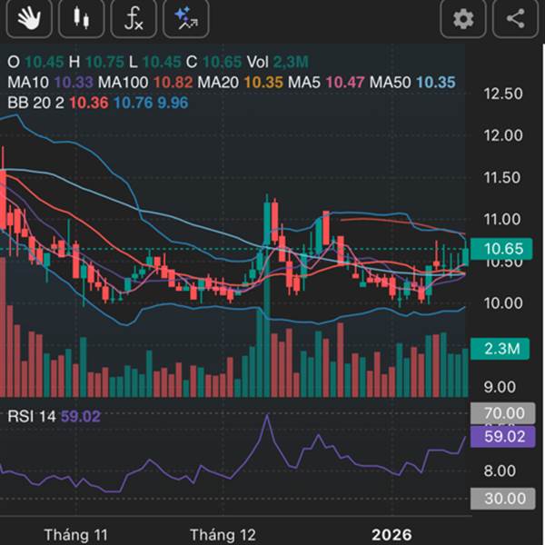The height and width of the screenshot is (545, 545).
Task: Click the MA5 10.47 indicator label
Action: point(326,83)
